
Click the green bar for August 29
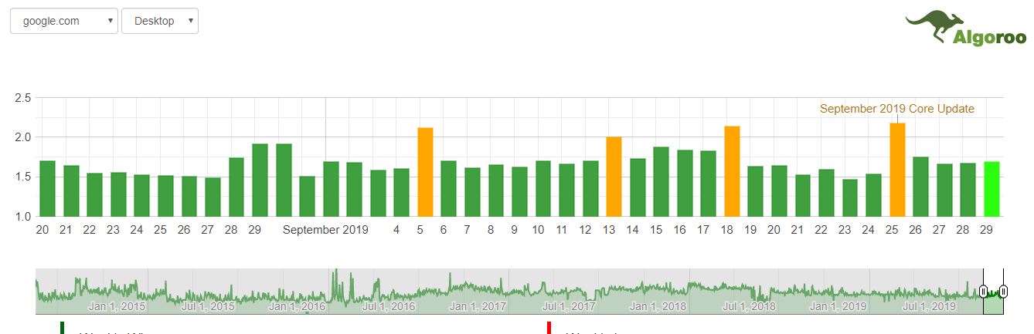[260, 180]
